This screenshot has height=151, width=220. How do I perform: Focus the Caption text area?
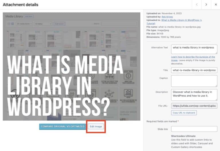[194, 81]
